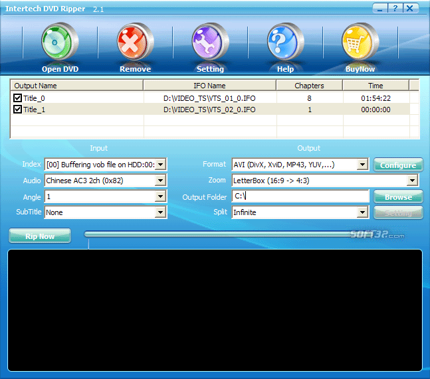Click the rip progress bar
The image size is (430, 379).
219,234
